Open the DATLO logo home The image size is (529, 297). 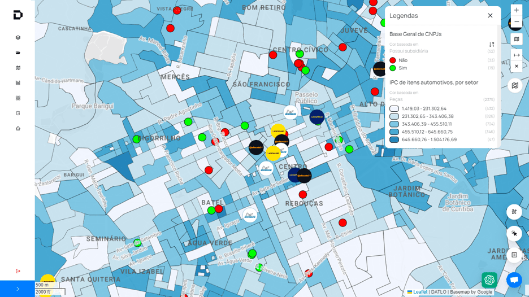point(18,15)
